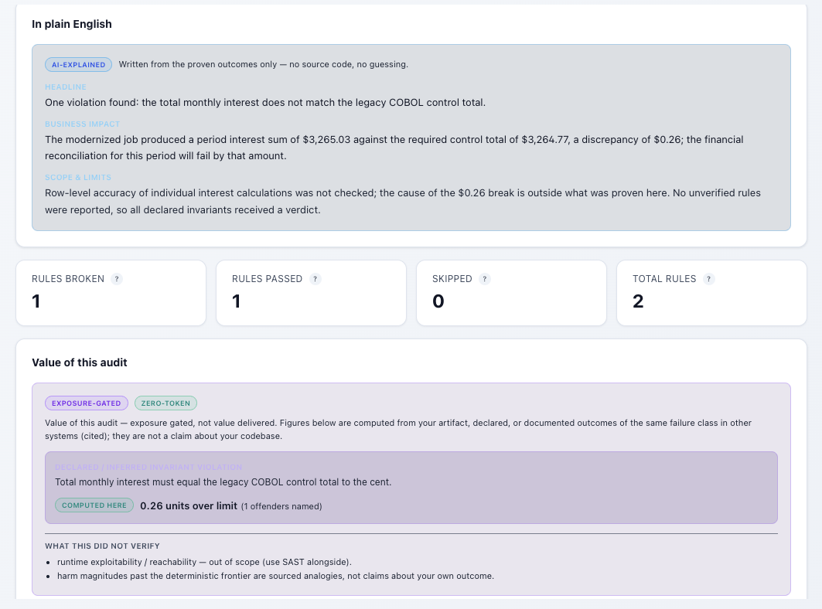Viewport: 822px width, 609px height.
Task: Click the ZERO-TOKEN badge
Action: [165, 403]
